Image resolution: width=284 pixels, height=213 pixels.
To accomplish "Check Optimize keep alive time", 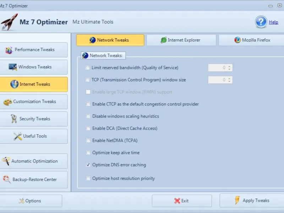I will click(88, 153).
